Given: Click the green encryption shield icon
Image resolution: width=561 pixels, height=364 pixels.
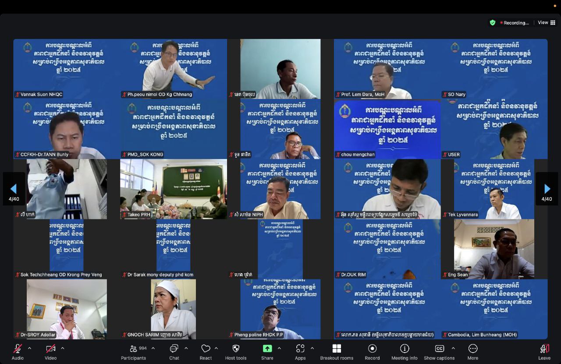Looking at the screenshot, I should [x=493, y=23].
